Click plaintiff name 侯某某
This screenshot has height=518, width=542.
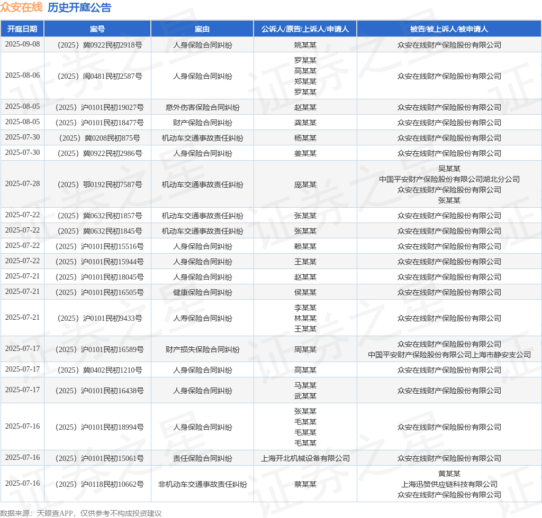[305, 292]
